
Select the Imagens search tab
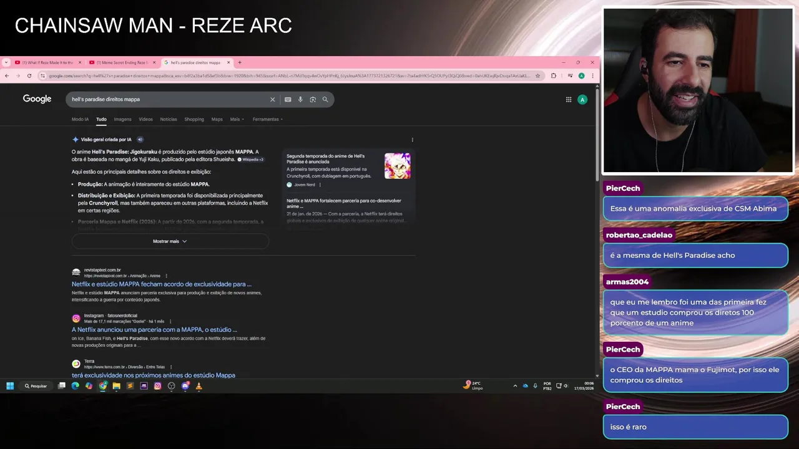122,119
